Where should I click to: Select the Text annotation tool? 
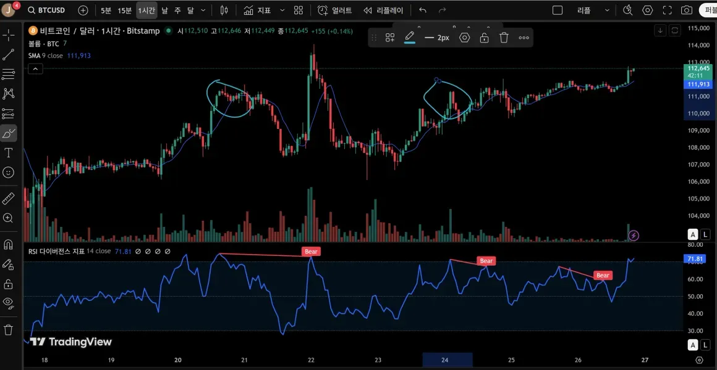[x=8, y=152]
